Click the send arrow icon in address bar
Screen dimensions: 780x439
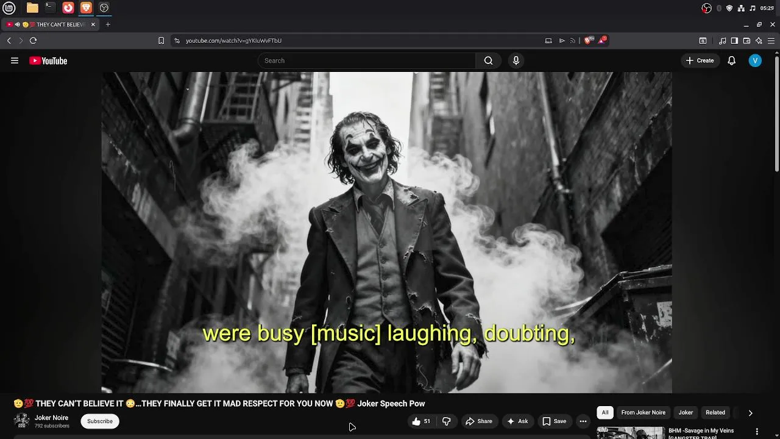coord(562,40)
